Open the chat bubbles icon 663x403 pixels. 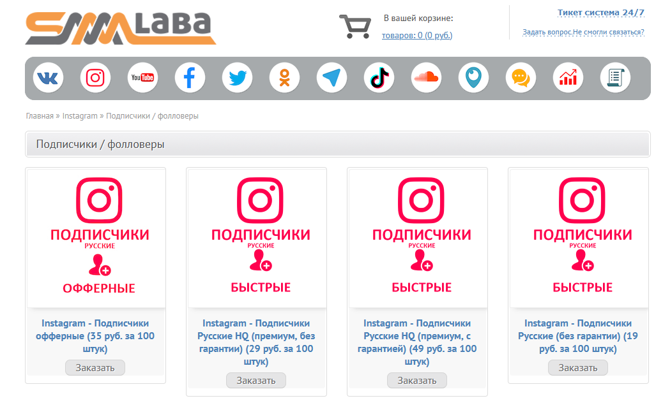tap(521, 78)
